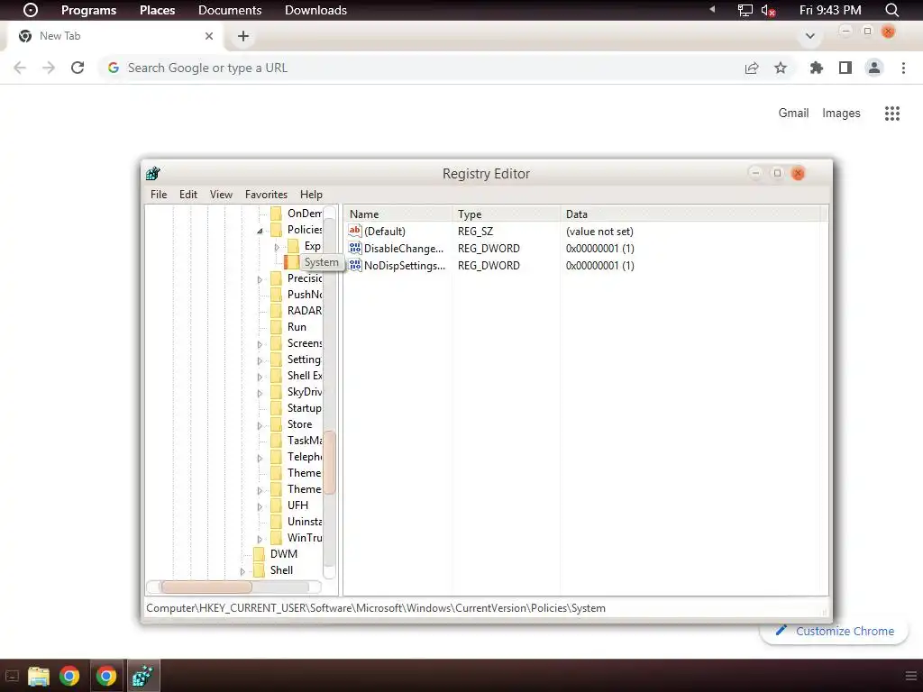The image size is (923, 692).
Task: Select the (Default) string value icon
Action: tap(355, 232)
